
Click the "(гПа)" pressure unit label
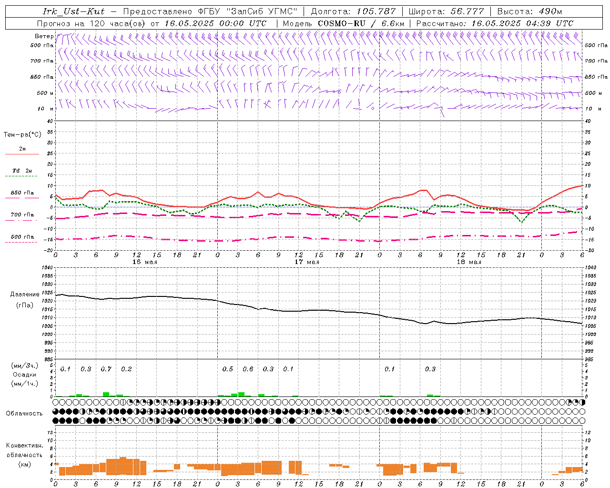(25, 305)
